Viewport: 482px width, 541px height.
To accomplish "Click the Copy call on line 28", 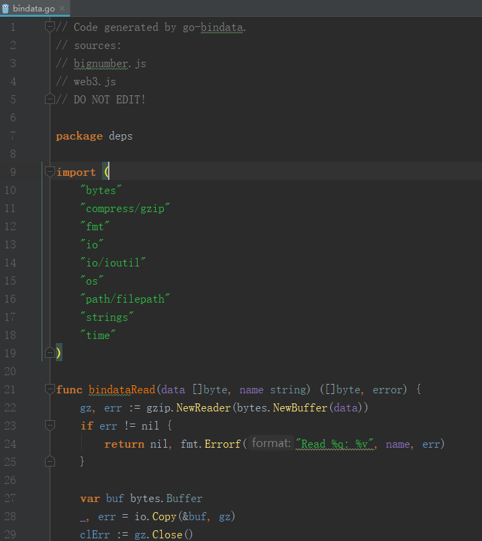I will pos(164,516).
